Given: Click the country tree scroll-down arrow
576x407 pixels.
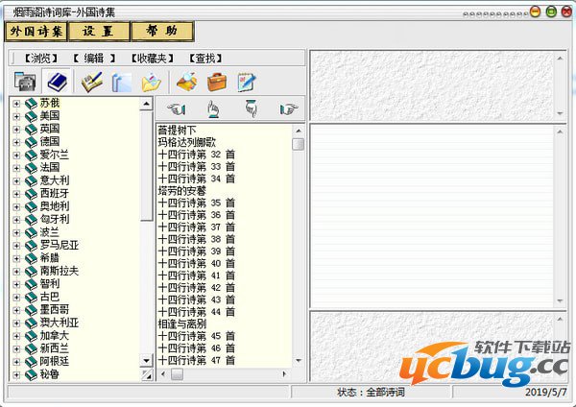Looking at the screenshot, I should [147, 361].
